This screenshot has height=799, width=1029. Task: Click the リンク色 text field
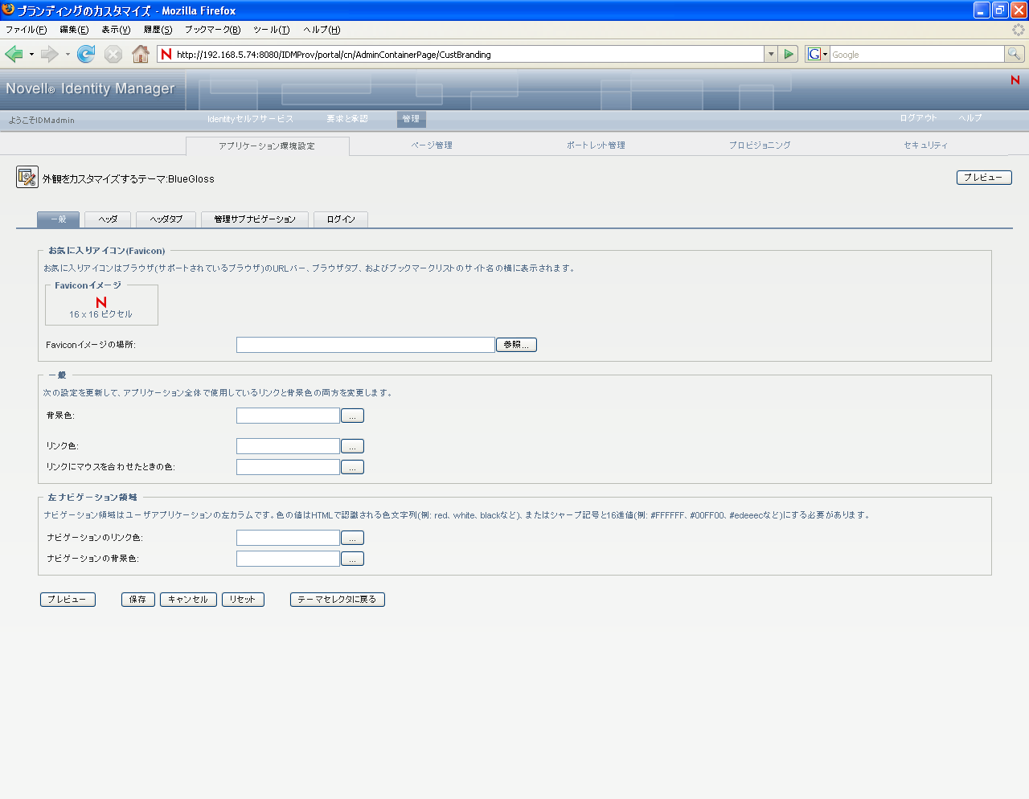[288, 446]
